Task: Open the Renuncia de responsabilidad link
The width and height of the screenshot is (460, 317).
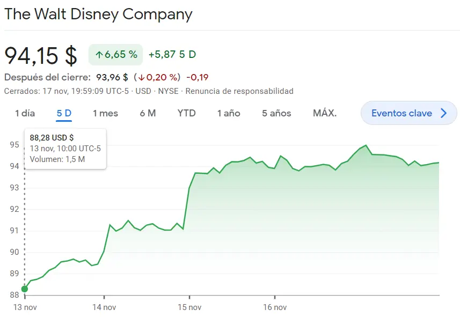Action: [x=240, y=91]
